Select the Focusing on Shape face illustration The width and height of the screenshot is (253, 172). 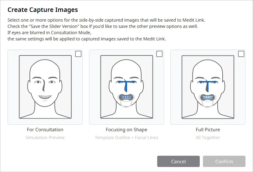127,87
